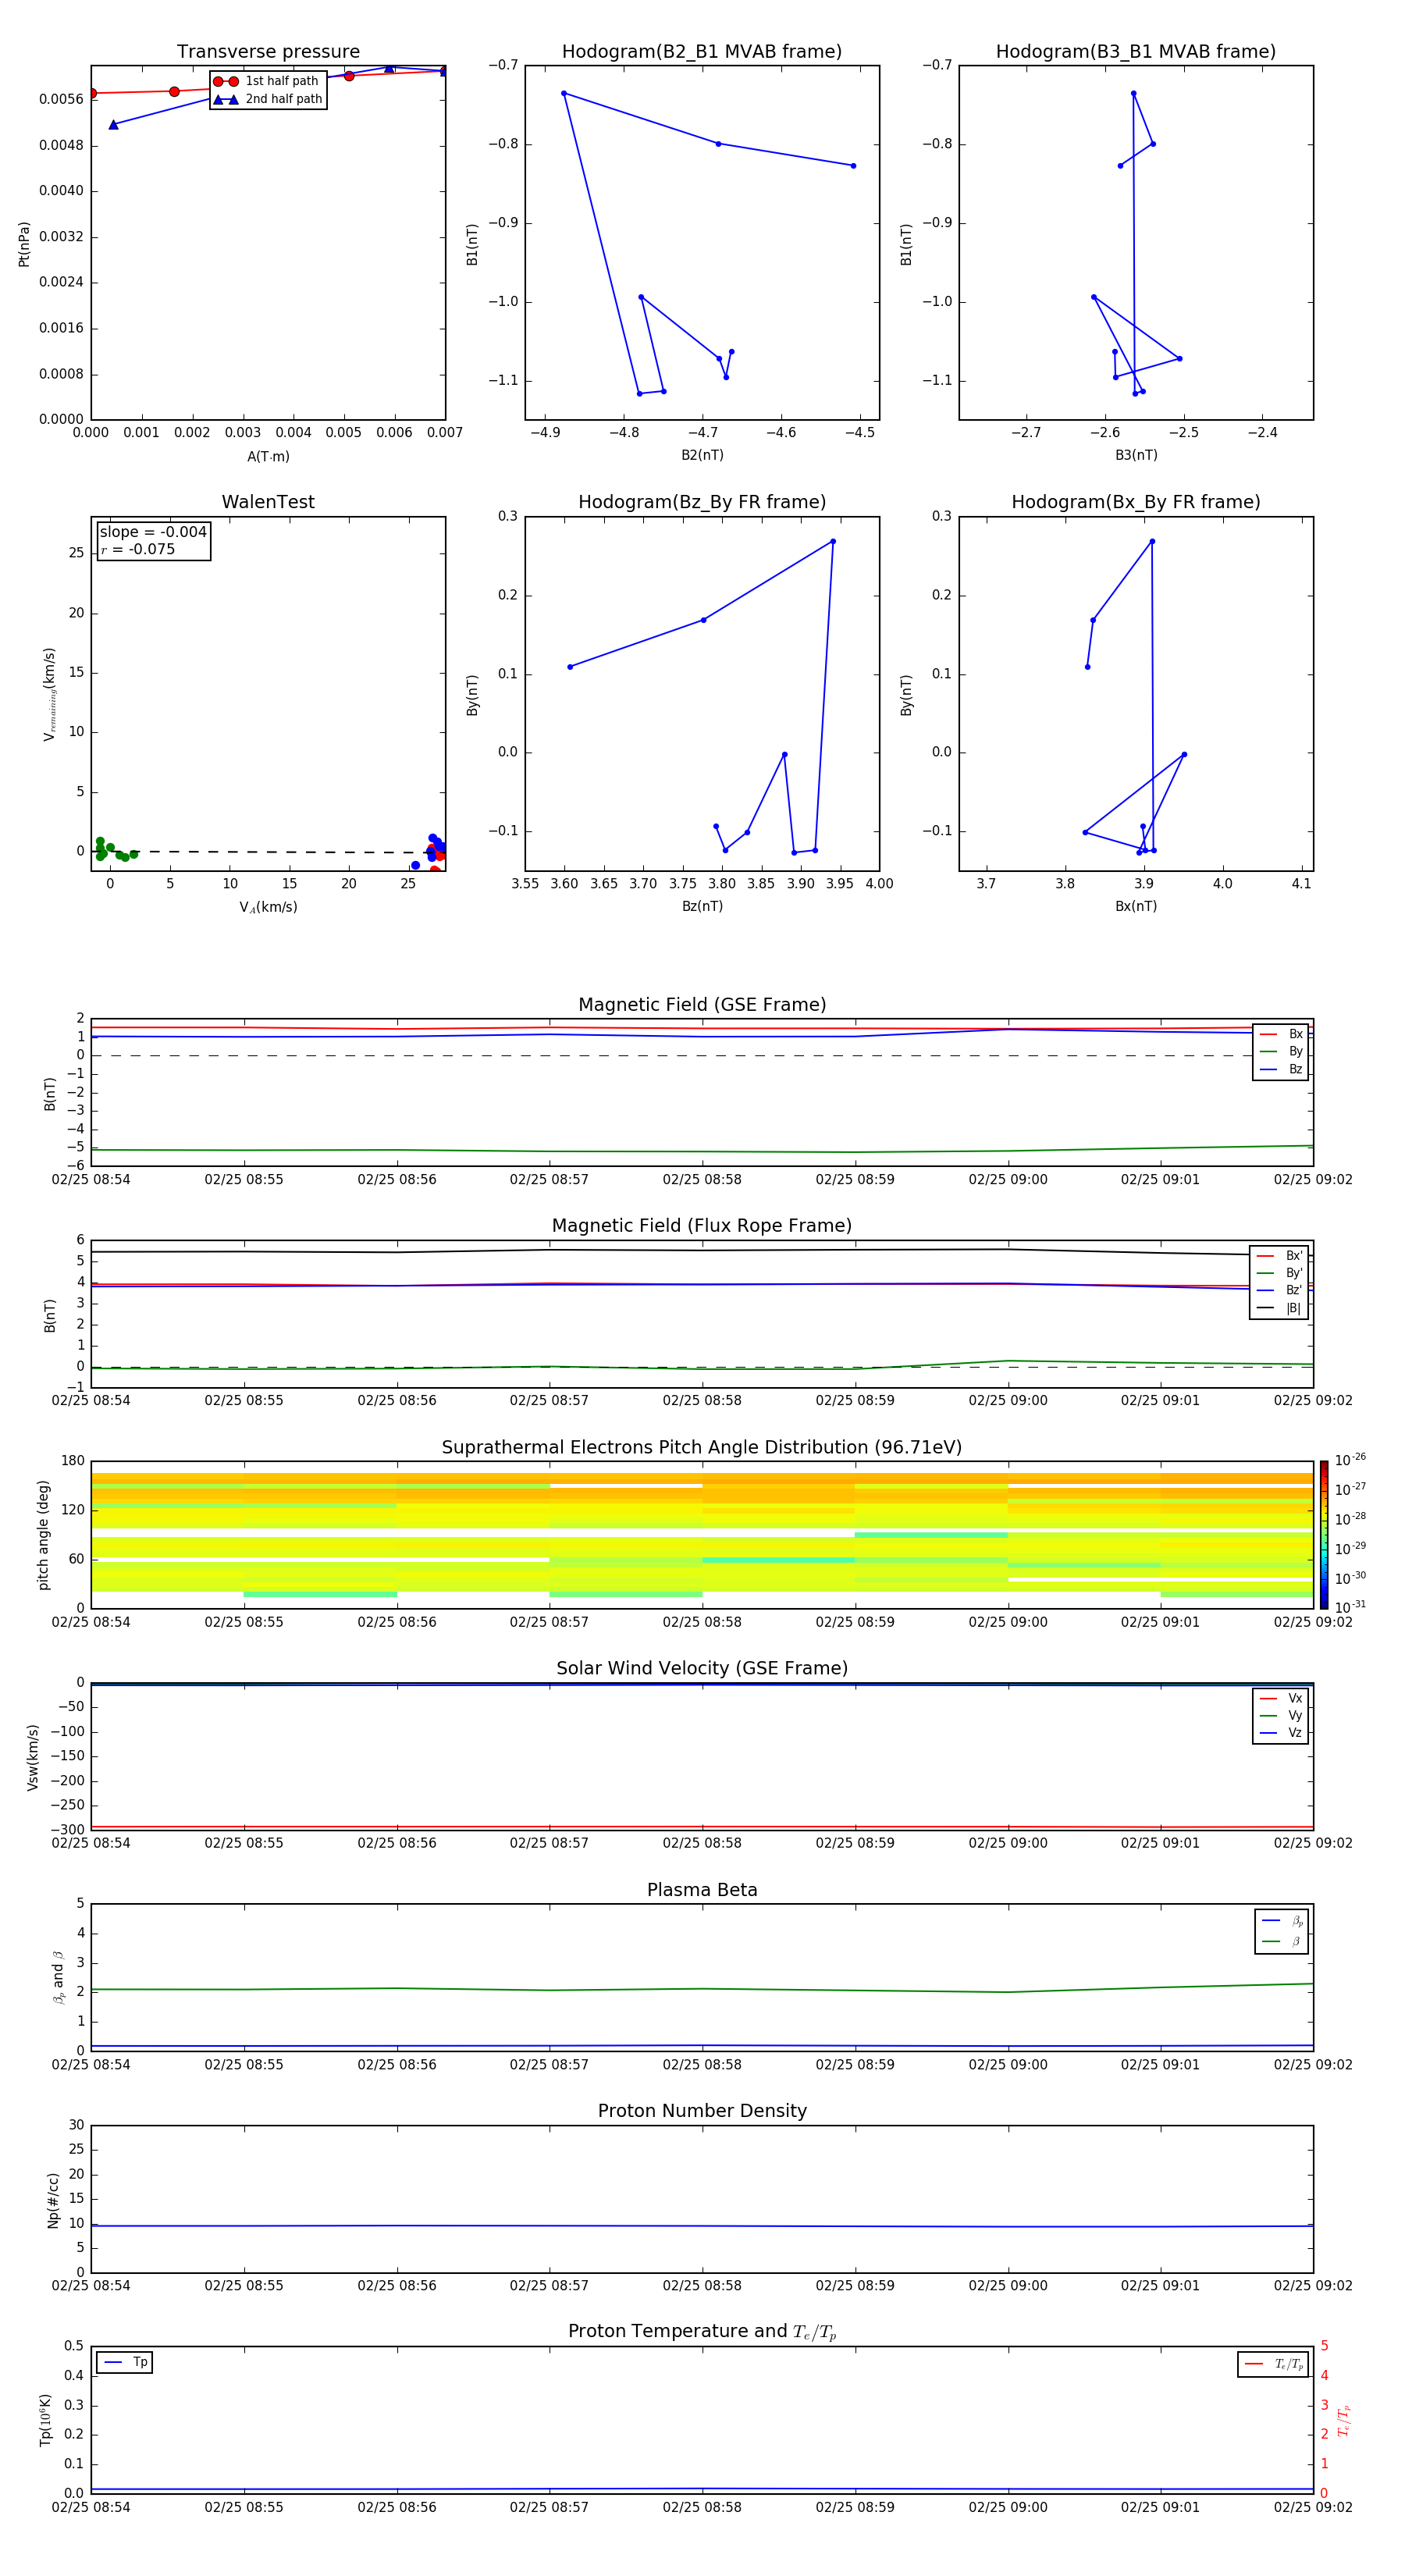This screenshot has width=1405, height=2576.
Task: Click the Bz' entry in Flux Rope legend
Action: [1279, 1290]
